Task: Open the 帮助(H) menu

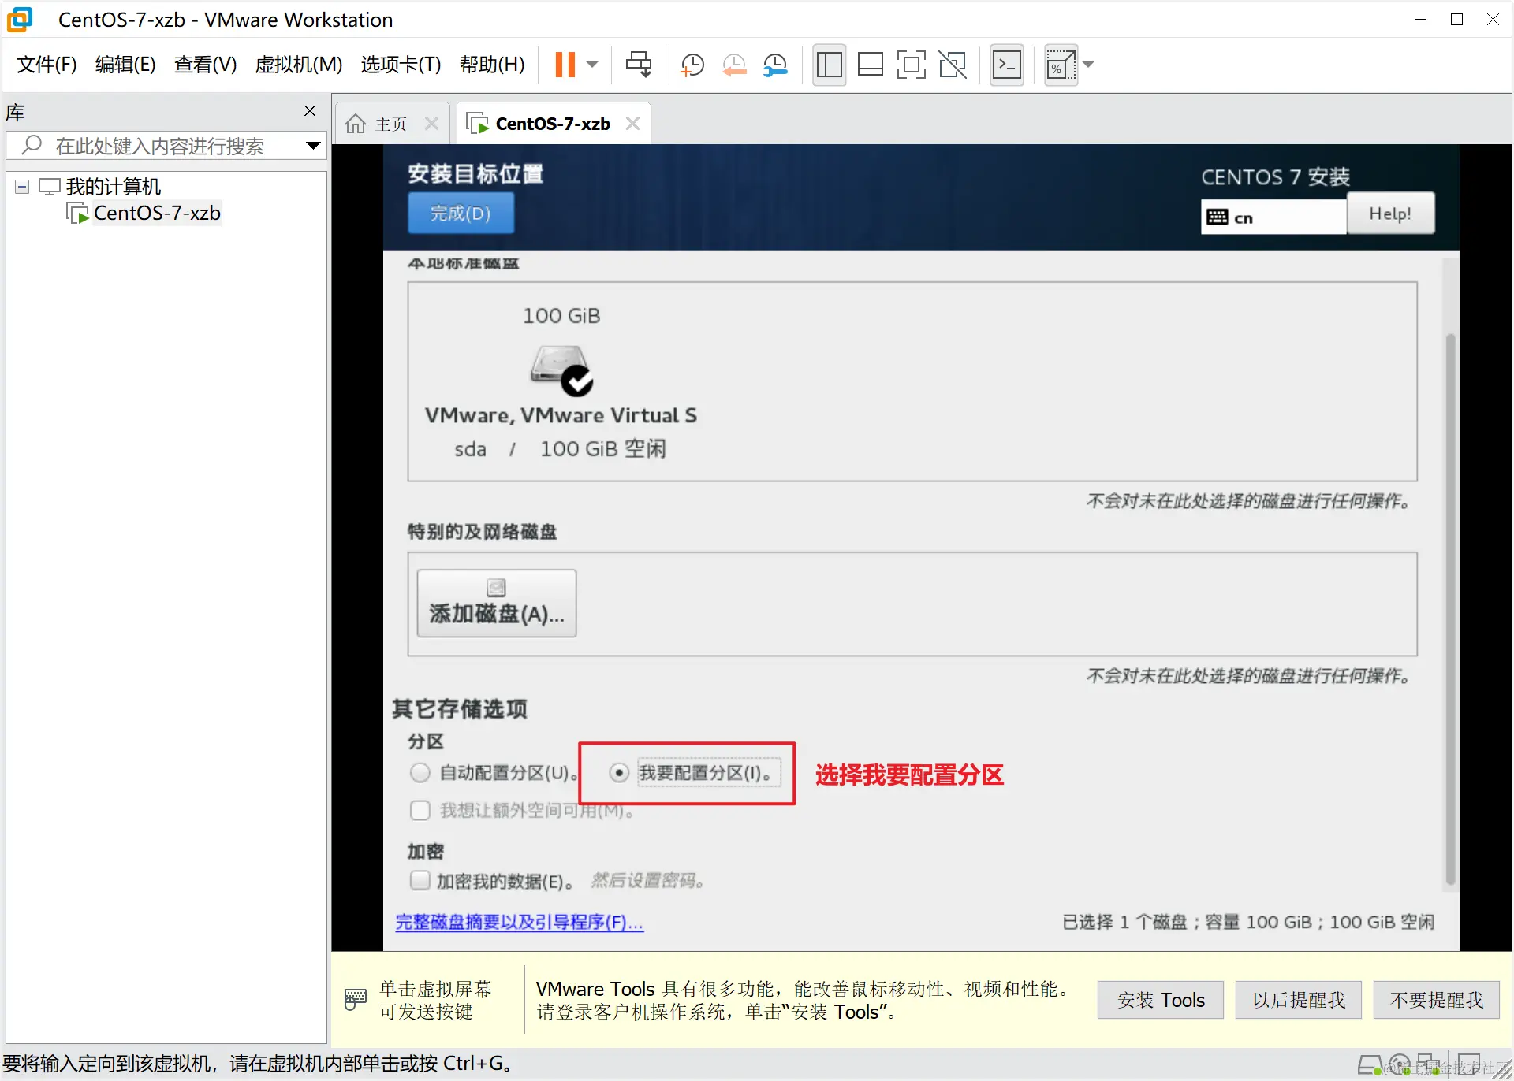Action: pyautogui.click(x=492, y=65)
